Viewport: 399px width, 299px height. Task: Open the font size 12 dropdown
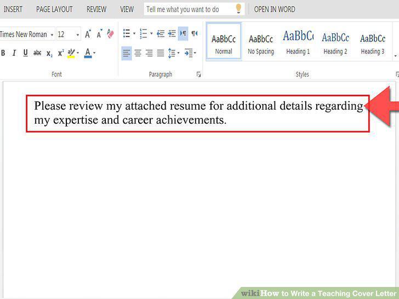78,34
